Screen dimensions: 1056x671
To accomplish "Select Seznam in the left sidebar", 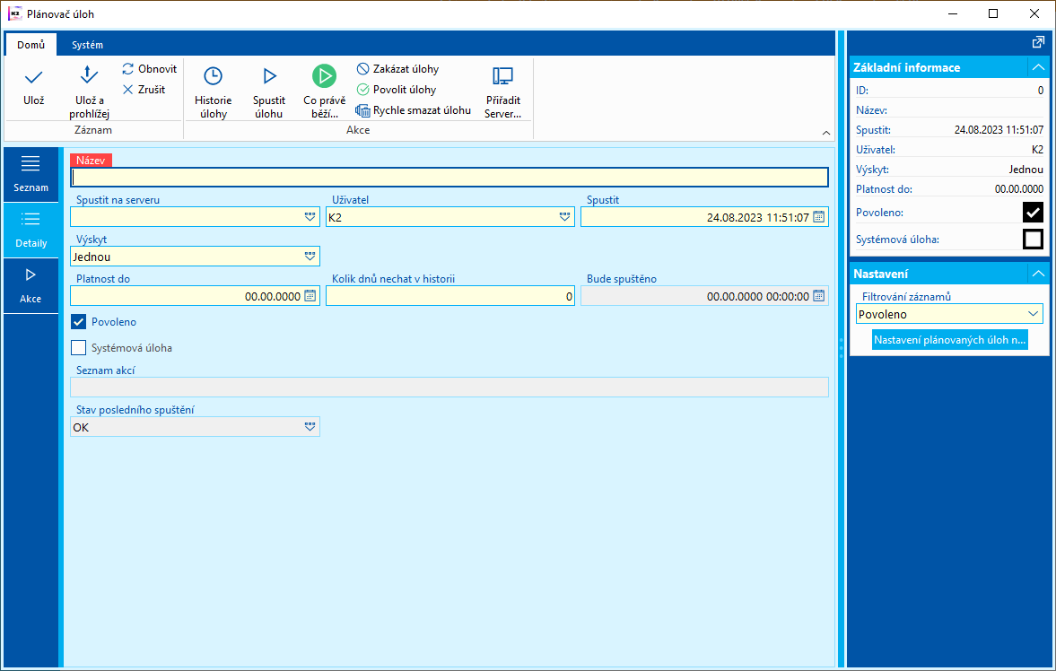I will coord(31,173).
